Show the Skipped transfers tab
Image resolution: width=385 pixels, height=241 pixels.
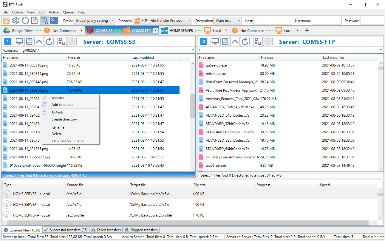(x=141, y=230)
